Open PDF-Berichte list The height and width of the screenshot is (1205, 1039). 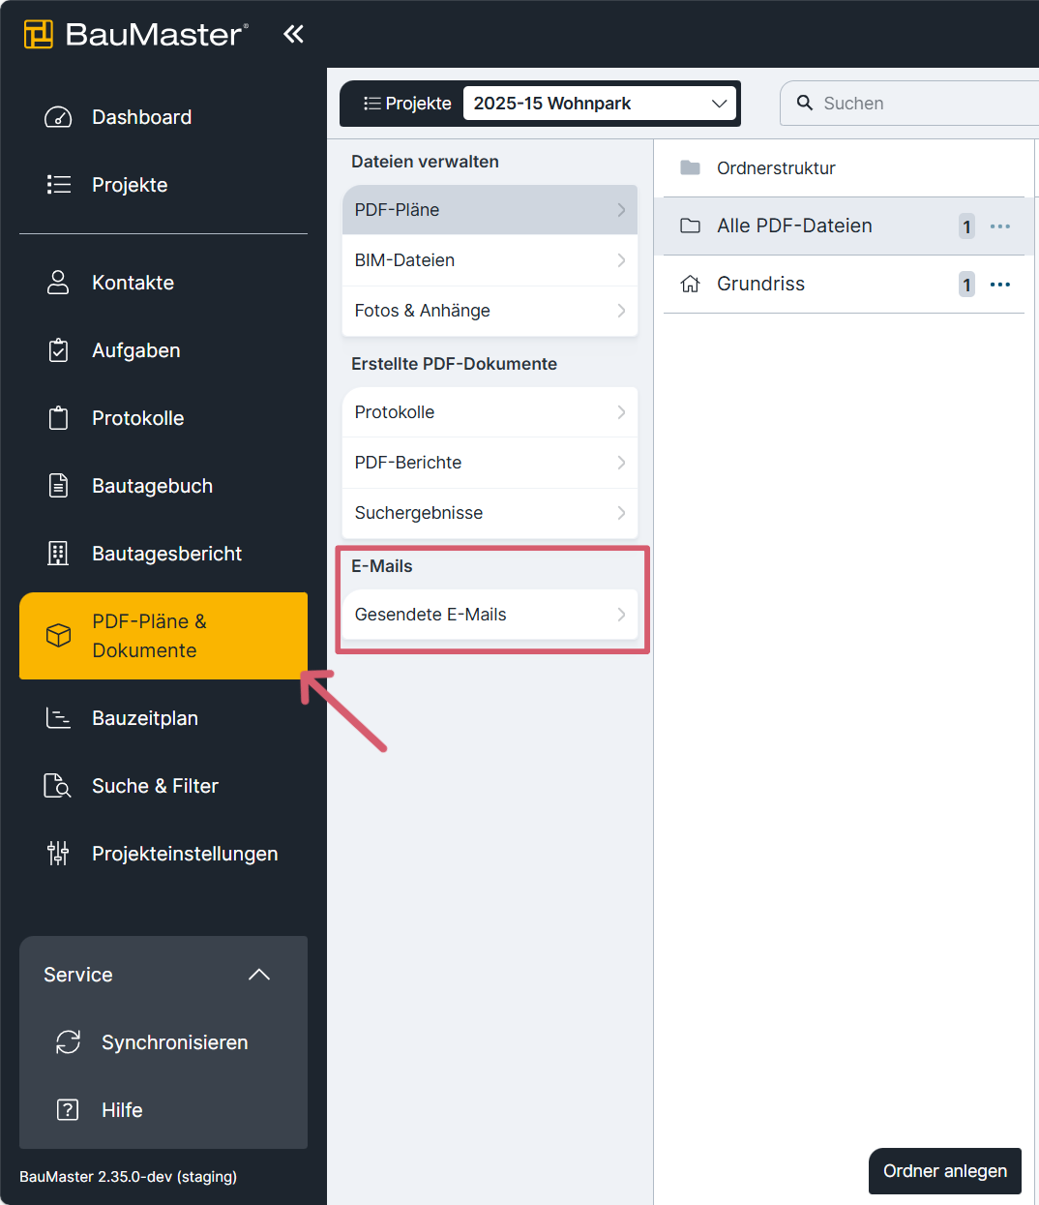pos(490,463)
